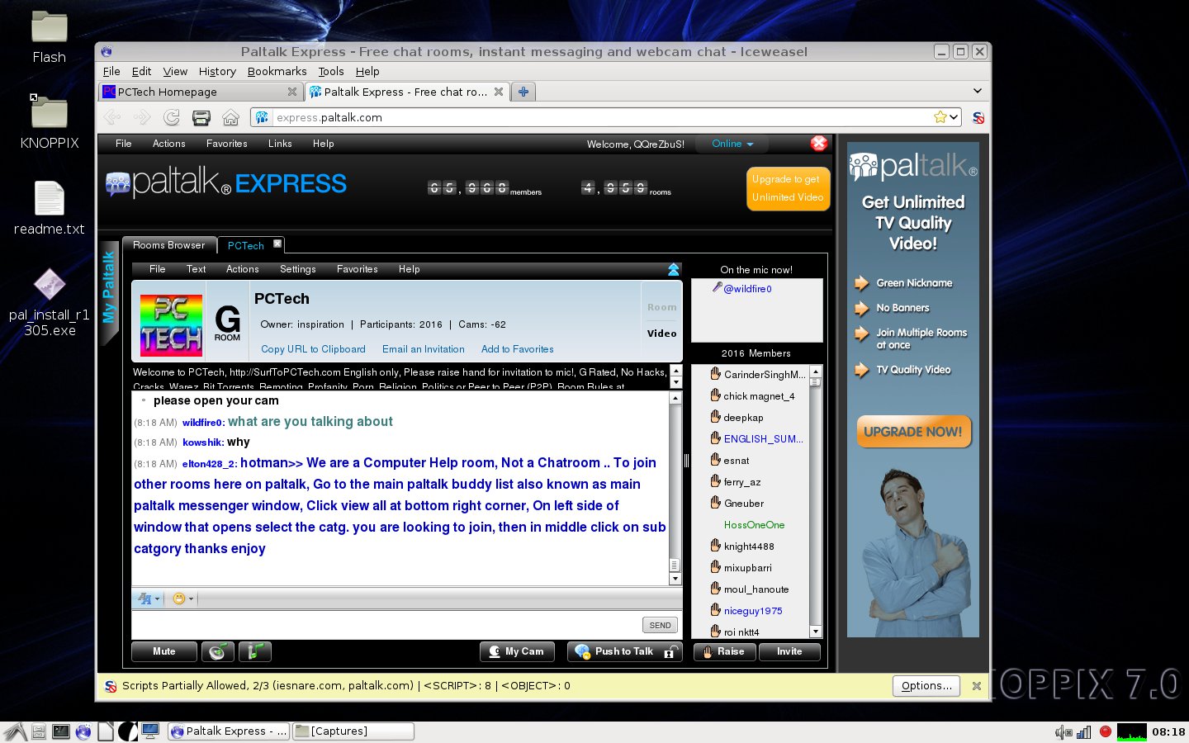Image resolution: width=1189 pixels, height=743 pixels.
Task: Open the browser Bookmarks menu
Action: pyautogui.click(x=277, y=72)
